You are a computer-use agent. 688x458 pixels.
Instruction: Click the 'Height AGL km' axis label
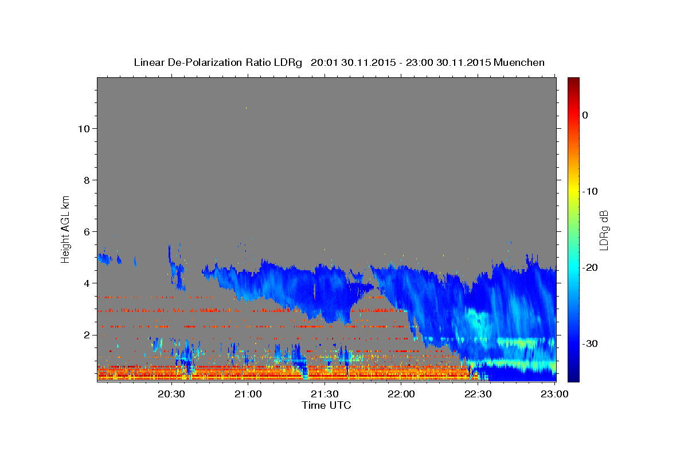click(x=65, y=228)
